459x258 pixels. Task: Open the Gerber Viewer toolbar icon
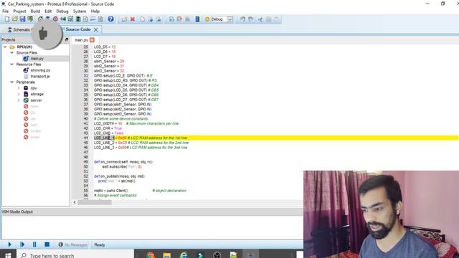[70, 19]
